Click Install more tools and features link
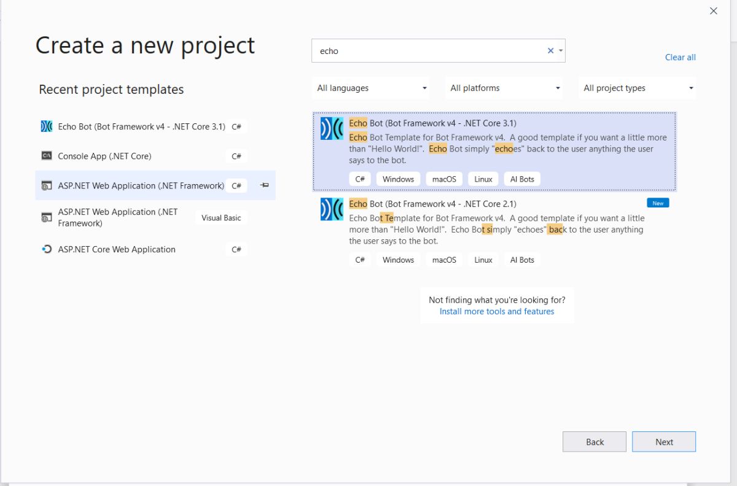The image size is (737, 486). click(x=497, y=311)
